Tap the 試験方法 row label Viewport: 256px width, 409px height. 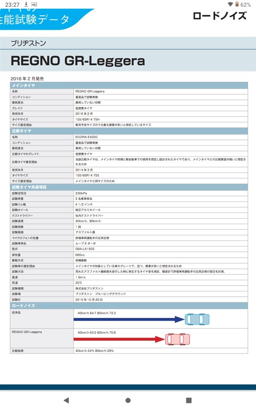click(18, 272)
